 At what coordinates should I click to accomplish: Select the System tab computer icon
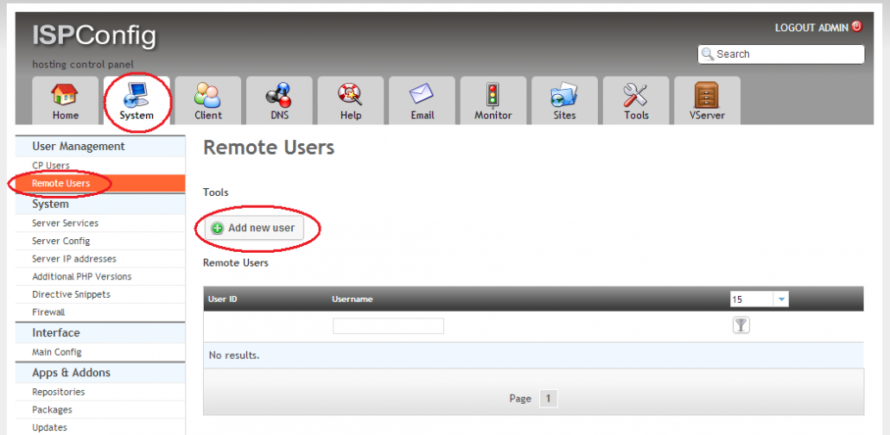click(137, 94)
